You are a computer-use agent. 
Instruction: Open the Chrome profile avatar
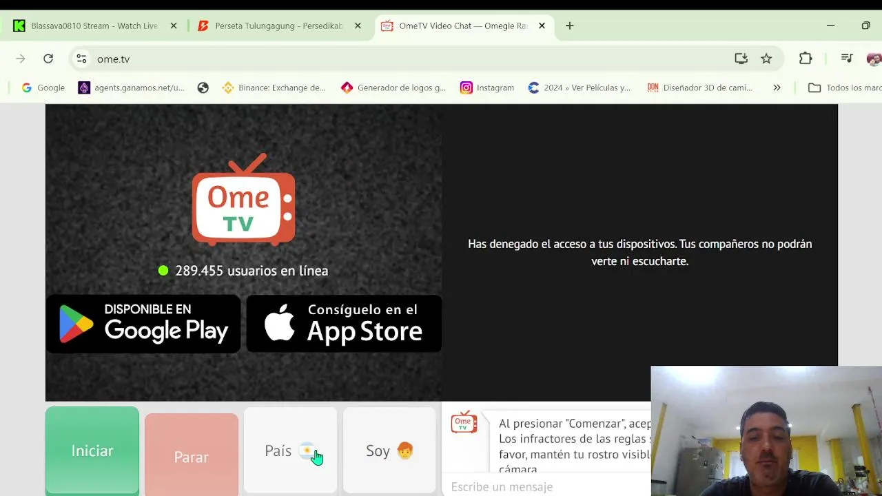[874, 59]
